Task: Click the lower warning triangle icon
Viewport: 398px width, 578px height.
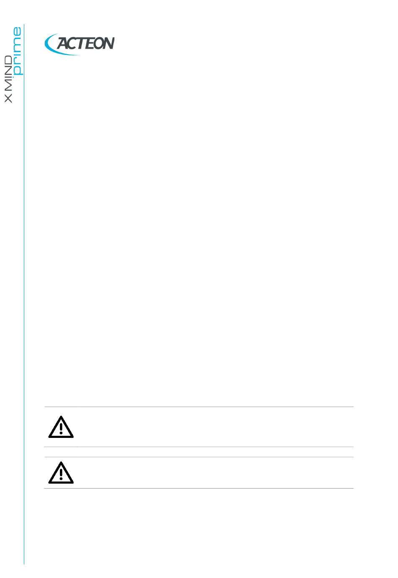Action: tap(61, 473)
